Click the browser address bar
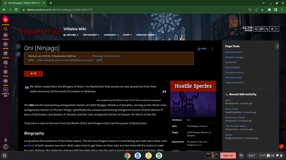The width and height of the screenshot is (286, 160). click(x=135, y=10)
